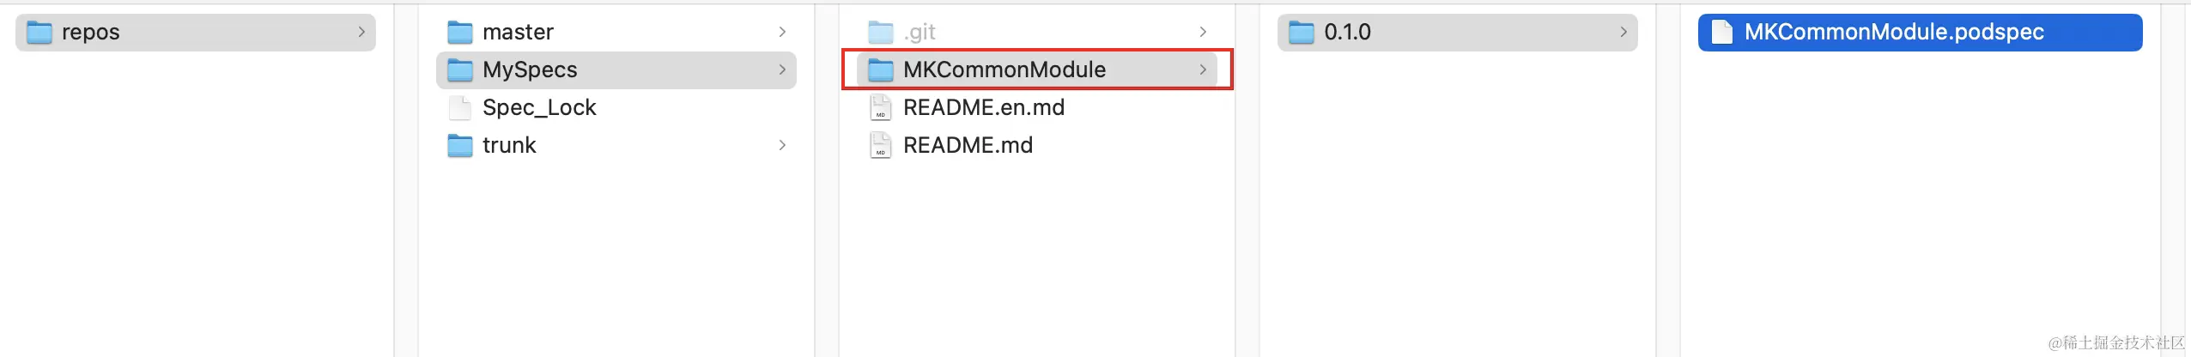Click the 0.1.0 folder icon
Image resolution: width=2191 pixels, height=357 pixels.
point(1302,33)
